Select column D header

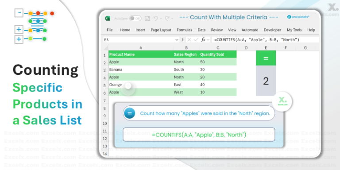(x=246, y=48)
